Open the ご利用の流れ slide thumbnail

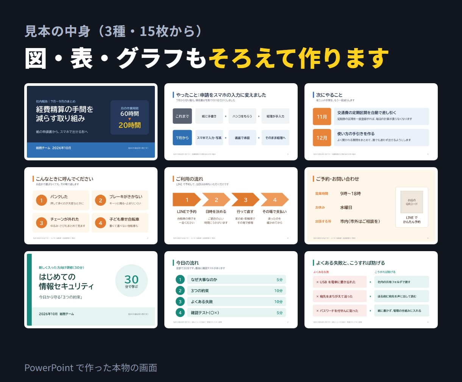coord(231,206)
